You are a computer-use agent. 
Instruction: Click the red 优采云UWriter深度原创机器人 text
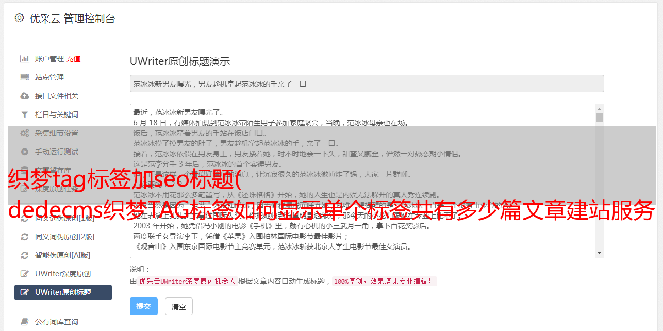point(187,282)
